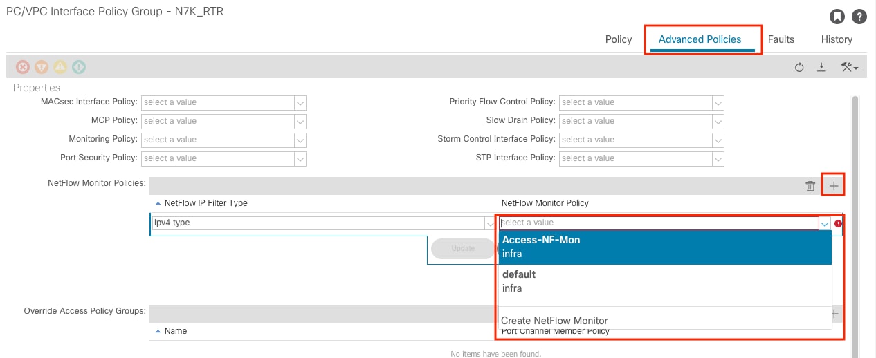Screen dimensions: 876x358
Task: Open the Faults tab
Action: [781, 39]
